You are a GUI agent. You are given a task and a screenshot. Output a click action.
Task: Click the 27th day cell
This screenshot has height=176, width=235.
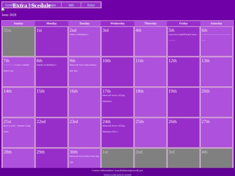(x=216, y=133)
